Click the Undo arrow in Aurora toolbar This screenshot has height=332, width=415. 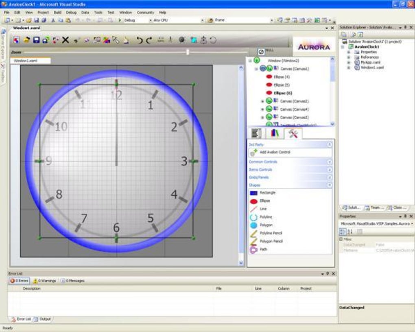pyautogui.click(x=139, y=40)
